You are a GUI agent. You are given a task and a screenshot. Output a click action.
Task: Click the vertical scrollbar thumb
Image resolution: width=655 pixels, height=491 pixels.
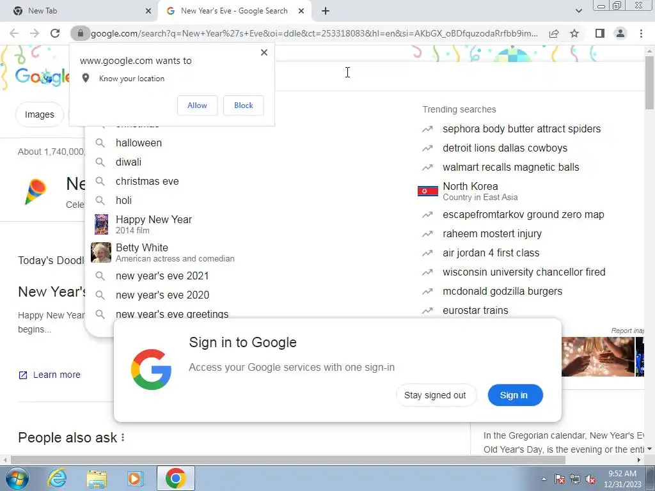tap(650, 82)
